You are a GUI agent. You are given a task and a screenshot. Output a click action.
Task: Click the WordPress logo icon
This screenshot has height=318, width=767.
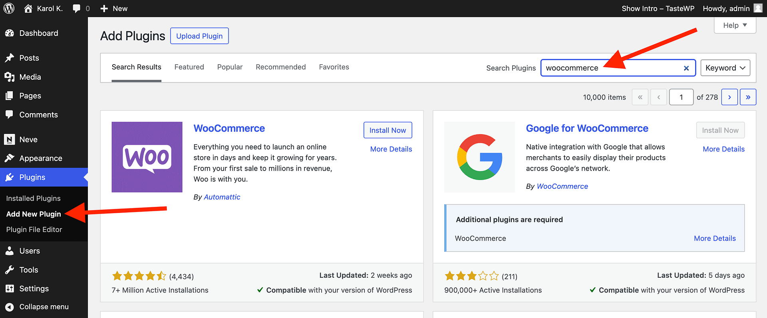tap(9, 8)
